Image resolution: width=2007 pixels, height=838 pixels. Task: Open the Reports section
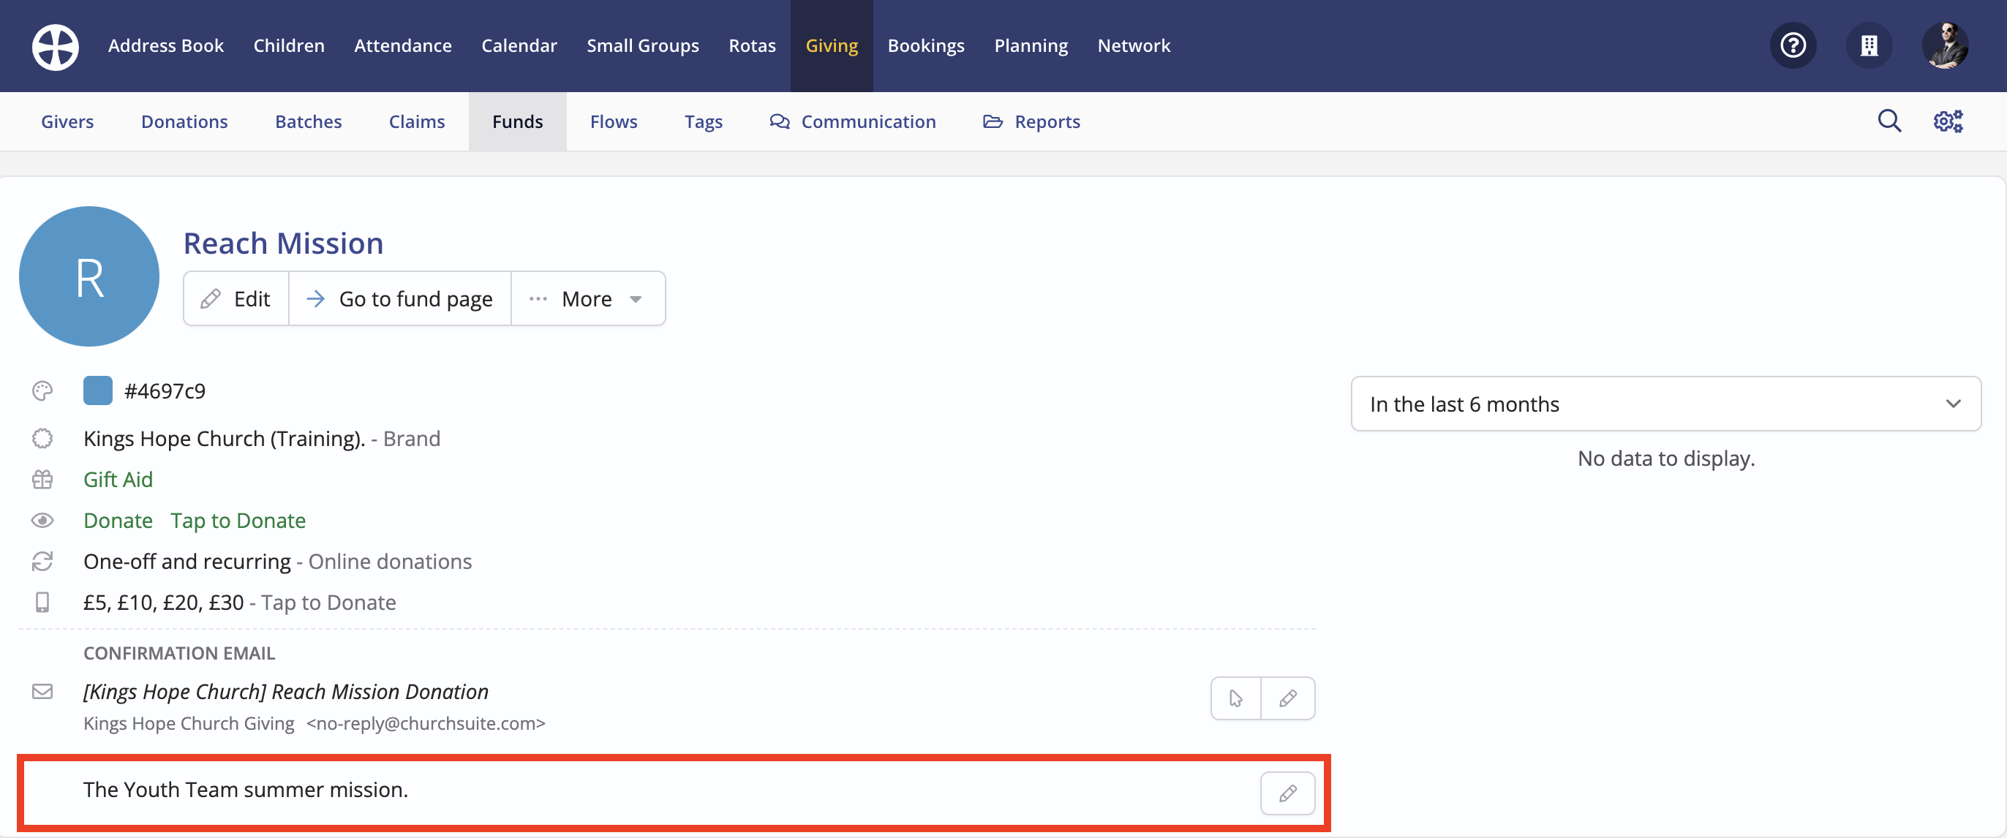pos(1031,121)
